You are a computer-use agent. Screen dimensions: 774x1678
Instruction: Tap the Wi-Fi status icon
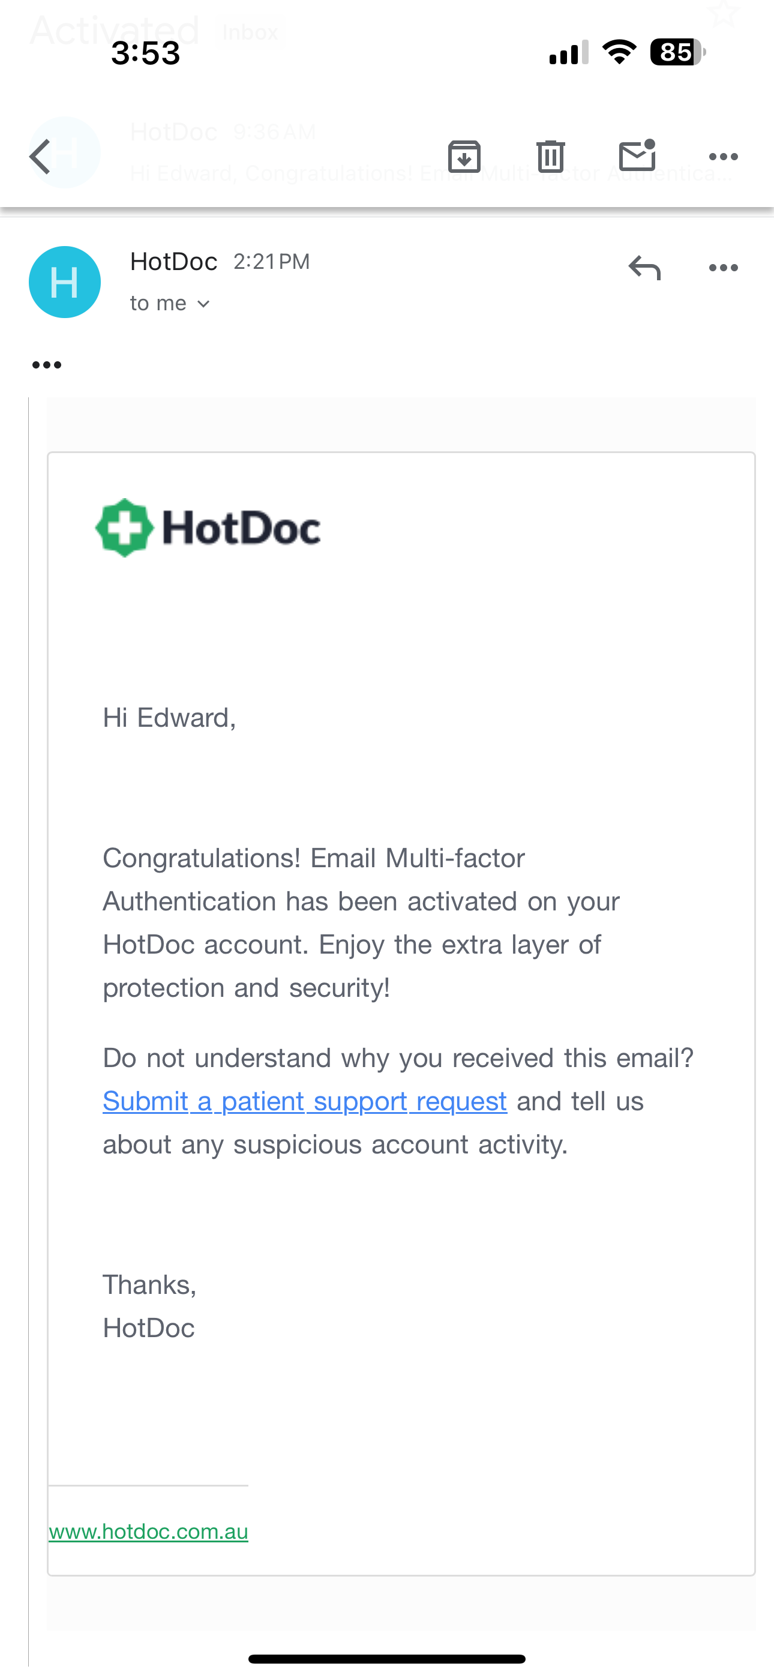point(620,52)
